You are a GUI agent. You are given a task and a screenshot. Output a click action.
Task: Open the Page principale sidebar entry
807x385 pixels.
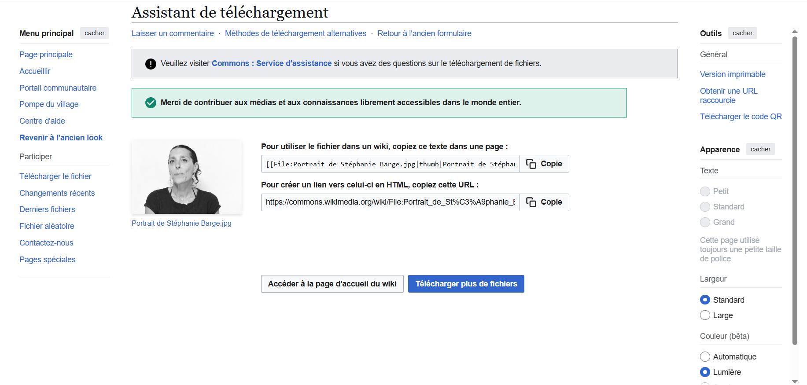pos(46,54)
